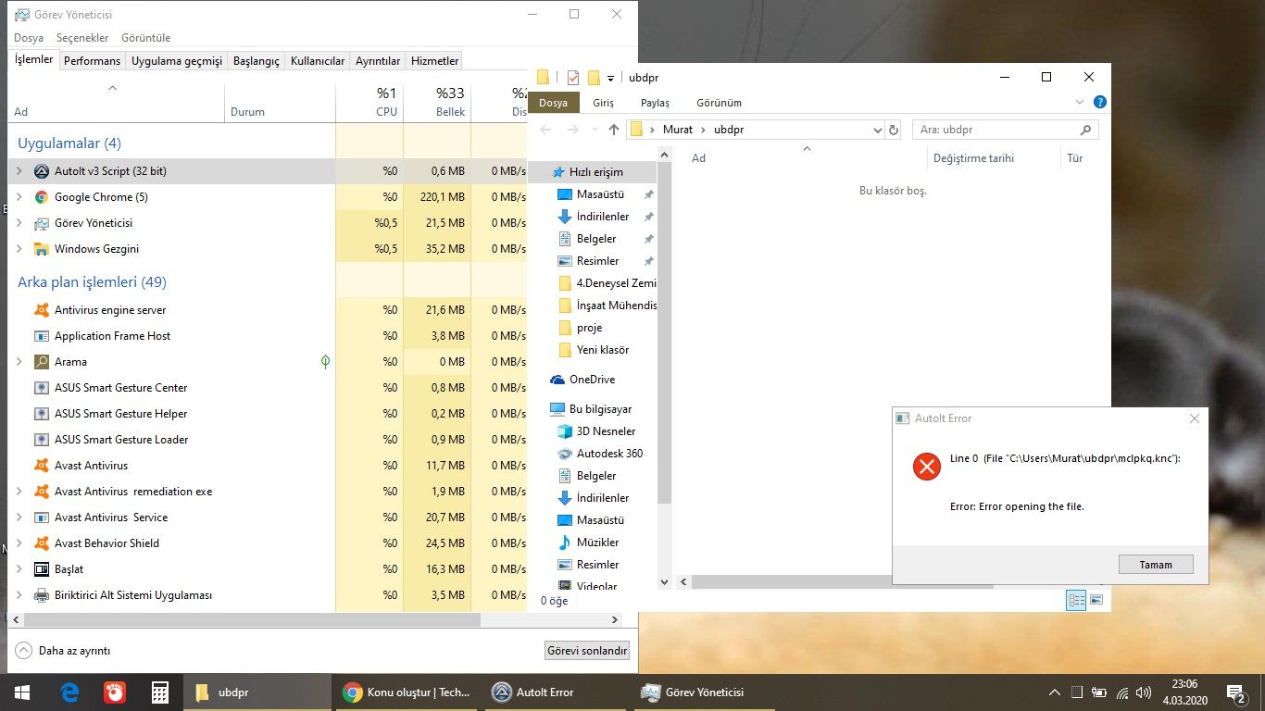Close the AutoIt Error dialog

[1195, 418]
